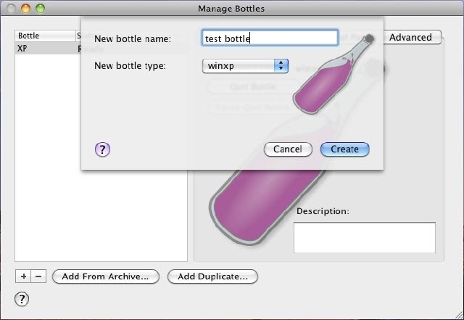Open the New bottle type dropdown
This screenshot has width=464, height=320.
[x=245, y=66]
